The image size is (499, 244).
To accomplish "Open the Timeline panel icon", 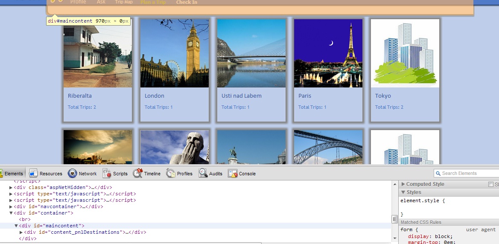I will coord(137,173).
